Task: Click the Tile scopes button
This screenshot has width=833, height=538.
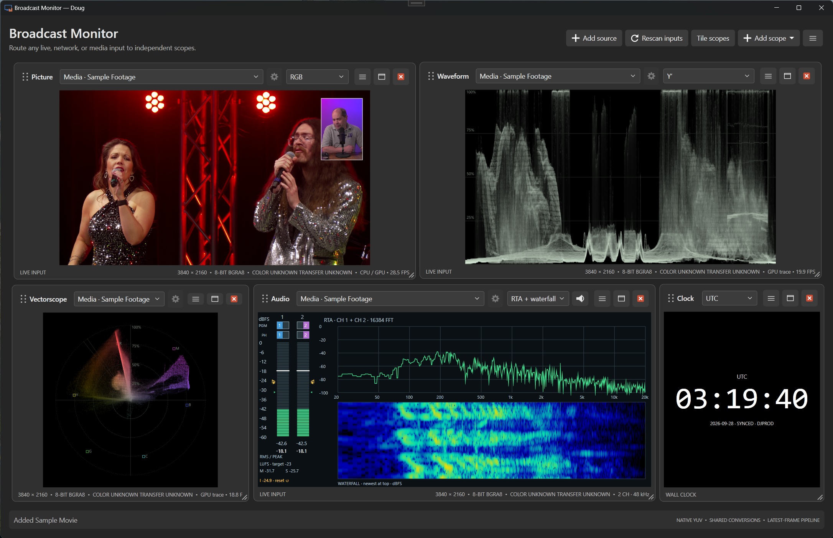Action: [x=713, y=38]
